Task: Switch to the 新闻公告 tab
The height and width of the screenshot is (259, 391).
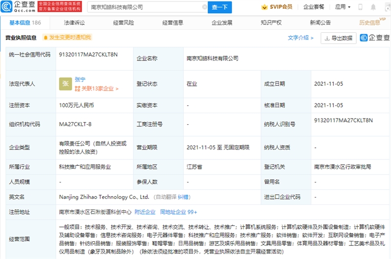Action: [320, 22]
